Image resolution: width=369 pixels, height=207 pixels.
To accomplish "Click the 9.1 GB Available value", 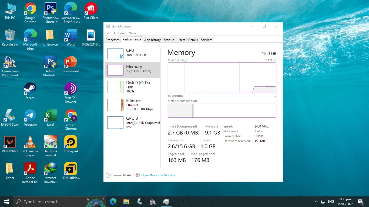I will (213, 133).
